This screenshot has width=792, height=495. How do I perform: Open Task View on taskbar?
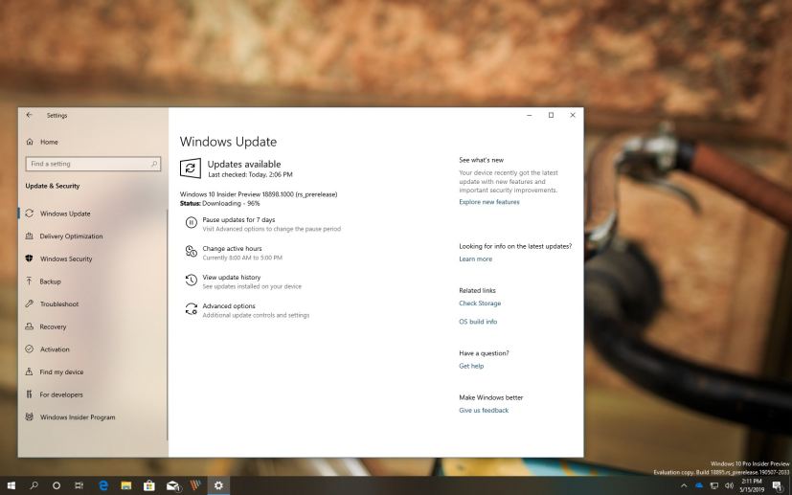(79, 486)
